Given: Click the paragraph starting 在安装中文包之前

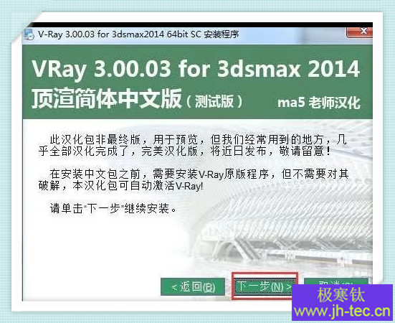Looking at the screenshot, I should (x=194, y=179).
